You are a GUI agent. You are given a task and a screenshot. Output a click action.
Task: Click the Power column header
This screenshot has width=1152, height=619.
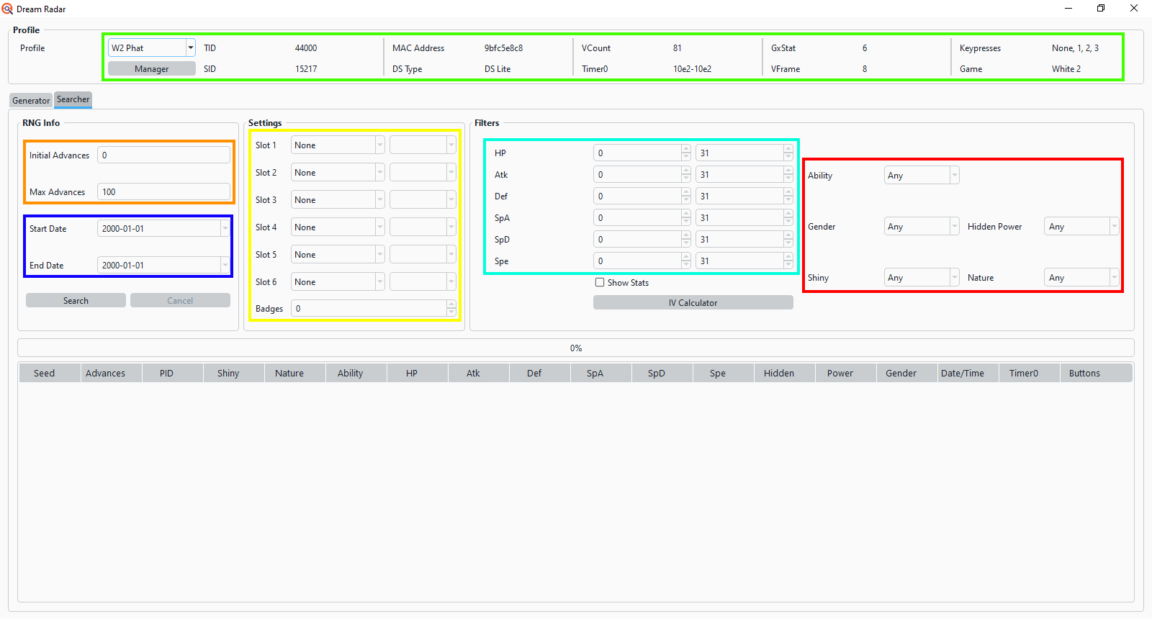pyautogui.click(x=845, y=374)
